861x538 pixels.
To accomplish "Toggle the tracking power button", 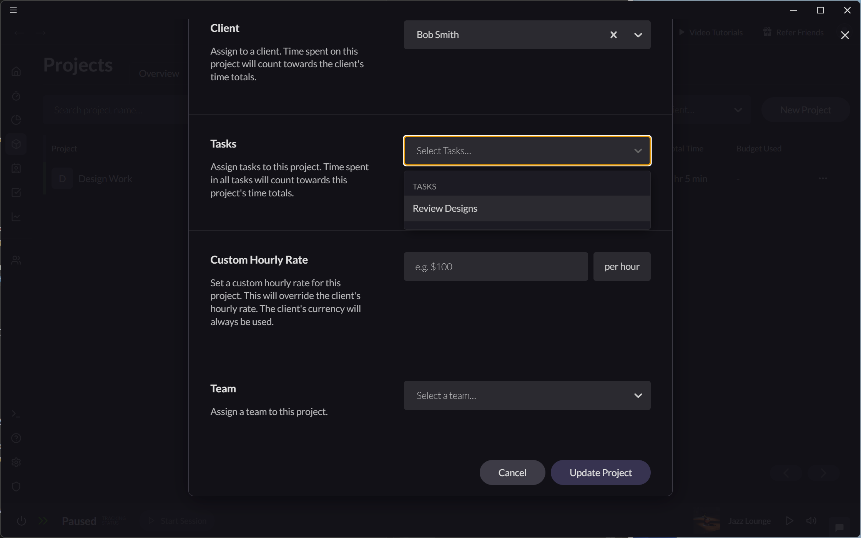I will pyautogui.click(x=22, y=521).
